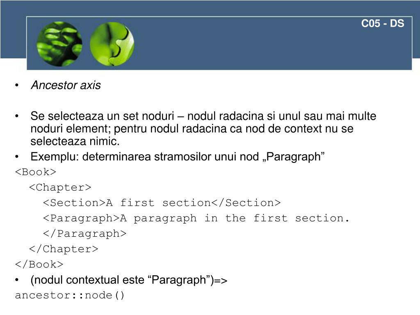Image resolution: width=420 pixels, height=315 pixels.
Task: Click the bullet before Se selecteaza paragraph
Action: (x=17, y=116)
